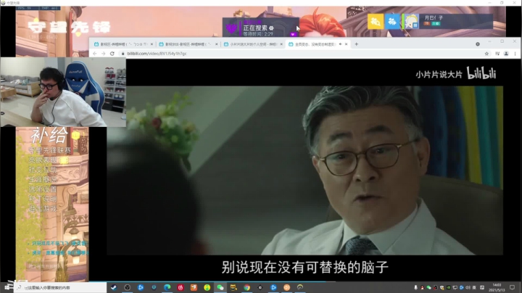Open 选项设置 in Overwatch menu
The width and height of the screenshot is (522, 293).
pos(43,189)
